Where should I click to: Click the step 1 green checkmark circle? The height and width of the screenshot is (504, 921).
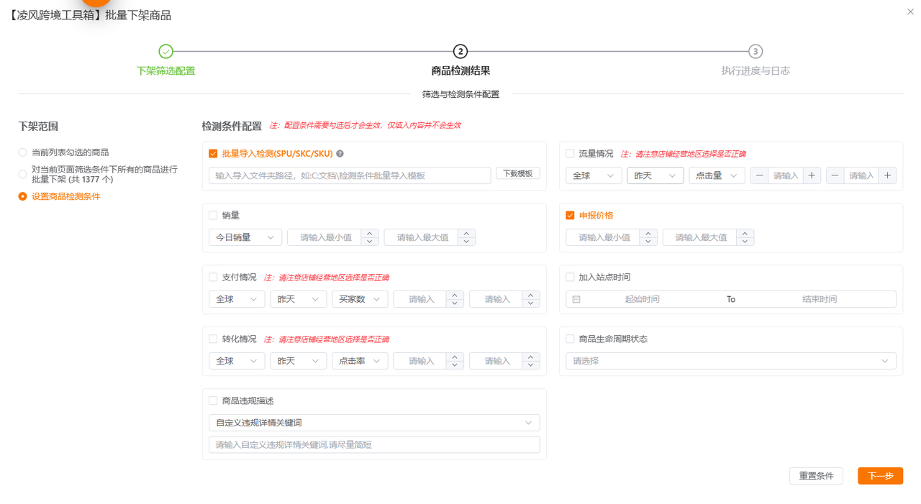pos(165,52)
